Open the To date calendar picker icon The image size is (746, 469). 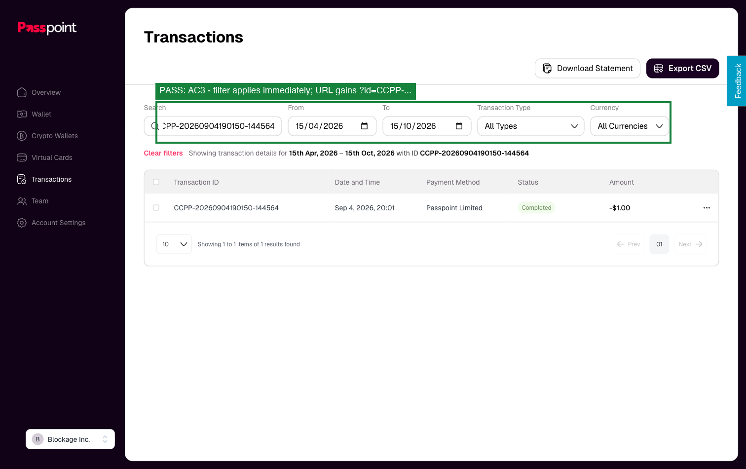pyautogui.click(x=459, y=126)
